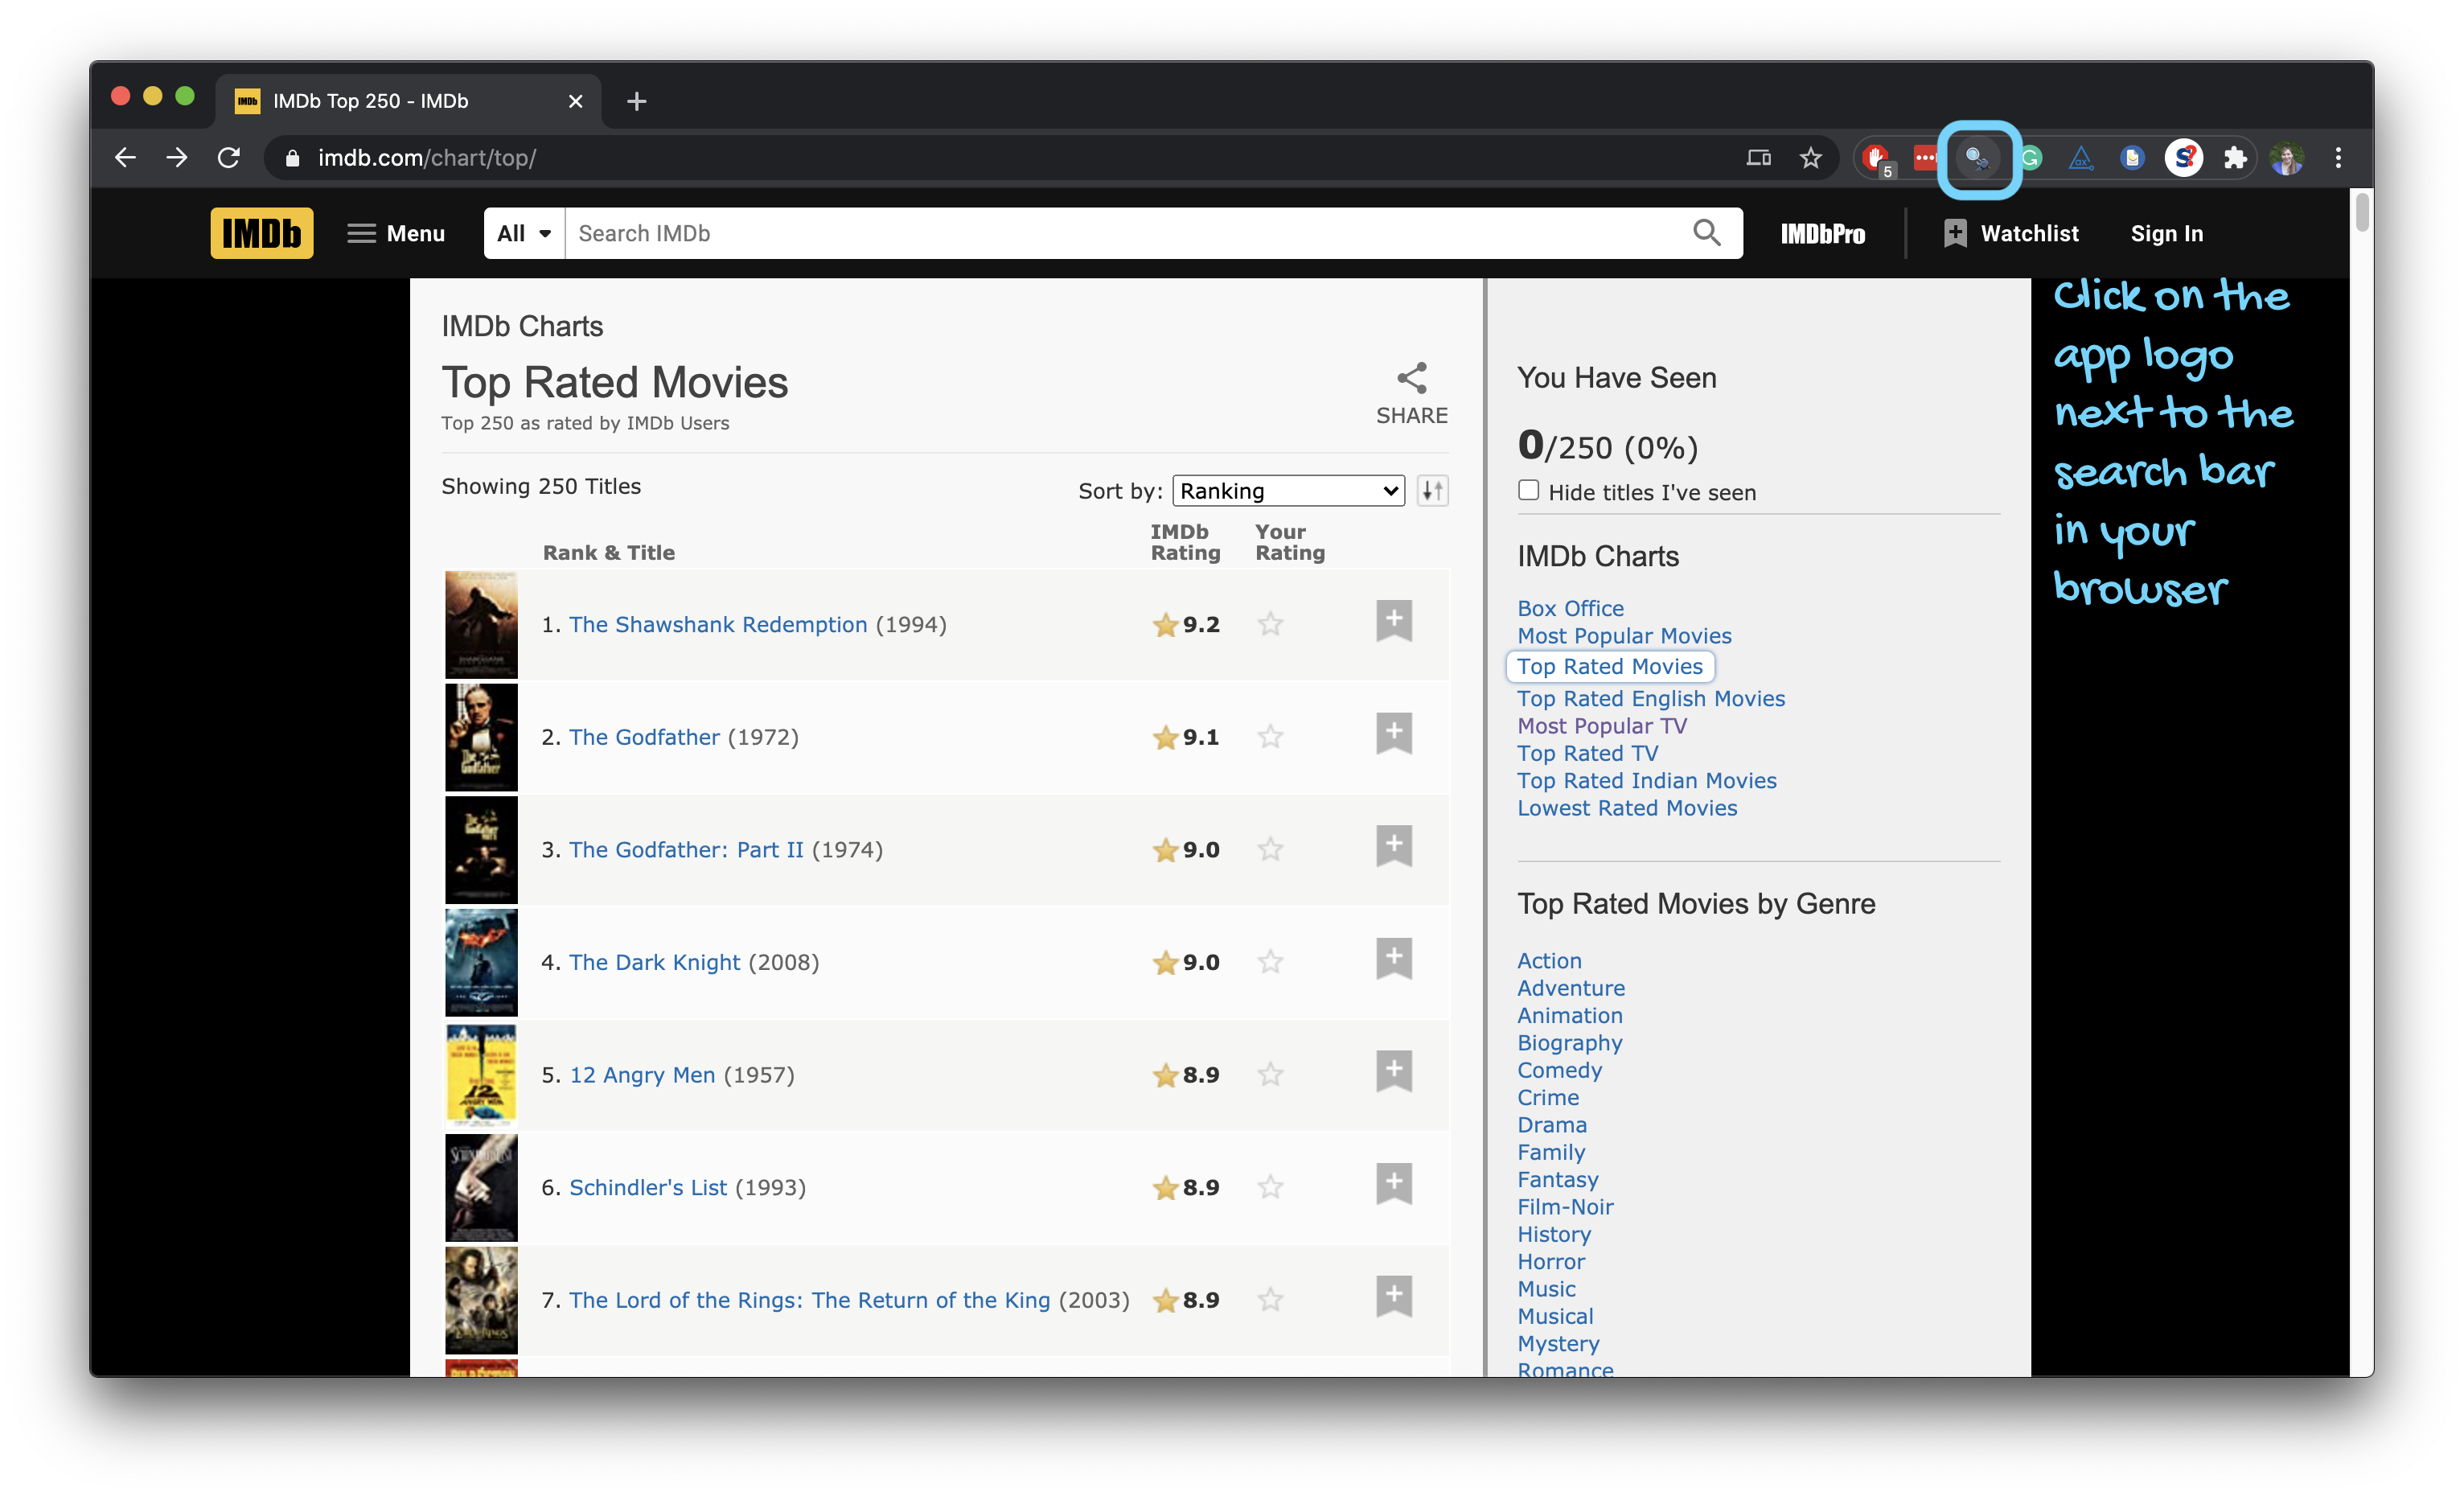
Task: Go to IMDbPro
Action: [x=1822, y=234]
